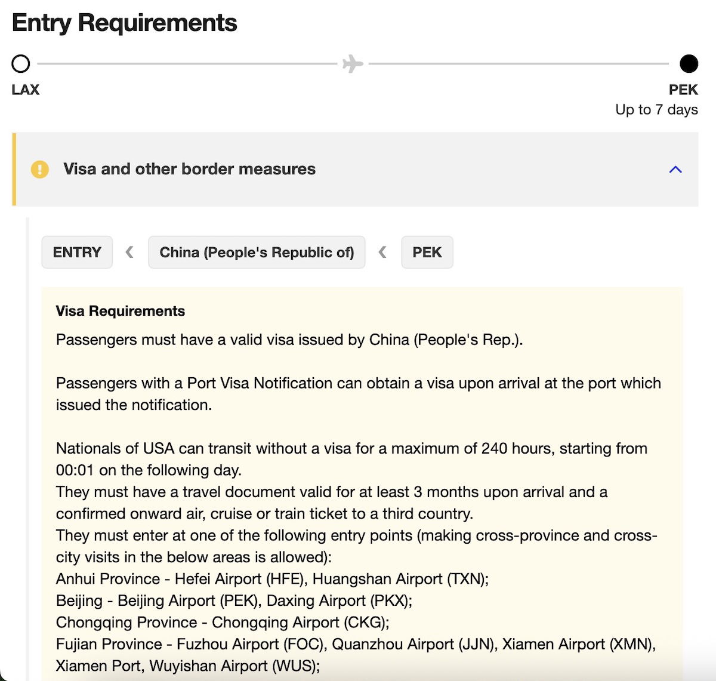
Task: Click the "Visa and other border measures" title
Action: point(189,170)
